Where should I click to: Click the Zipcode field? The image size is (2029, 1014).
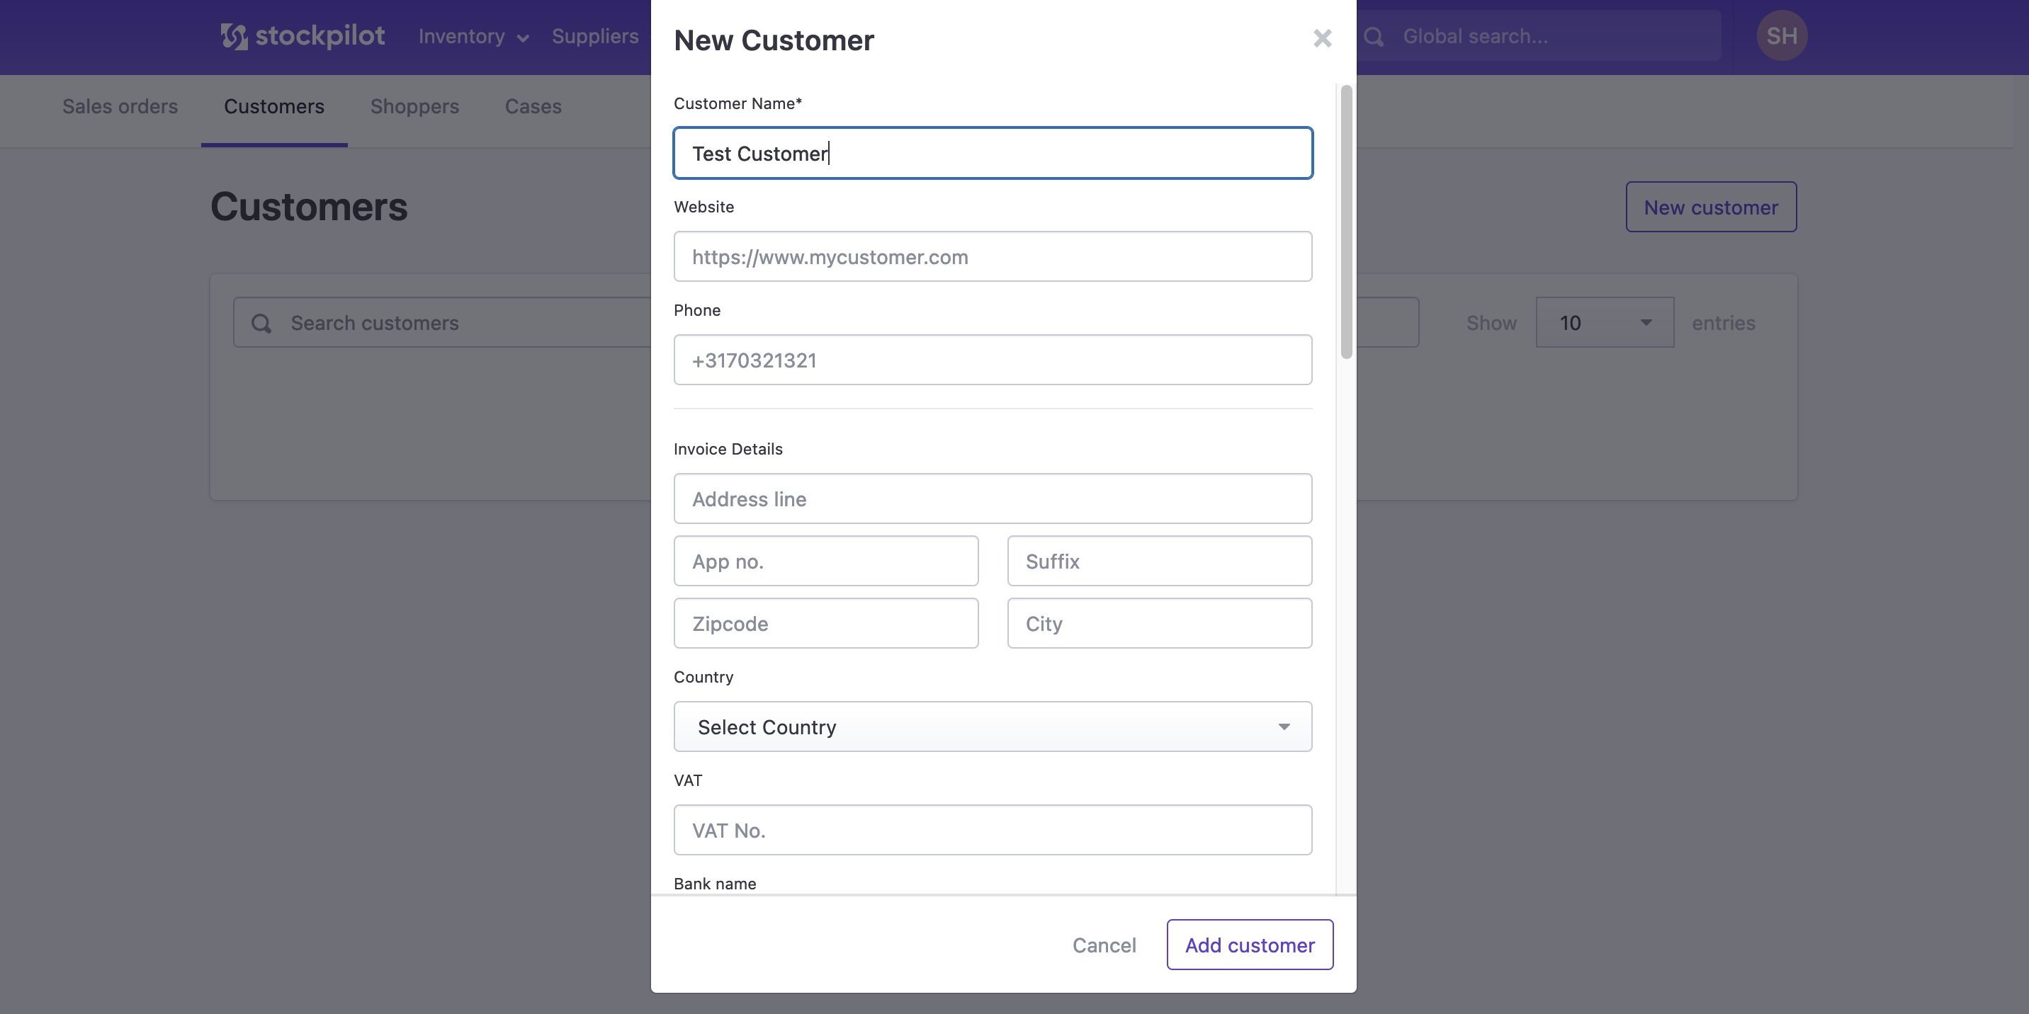coord(826,624)
